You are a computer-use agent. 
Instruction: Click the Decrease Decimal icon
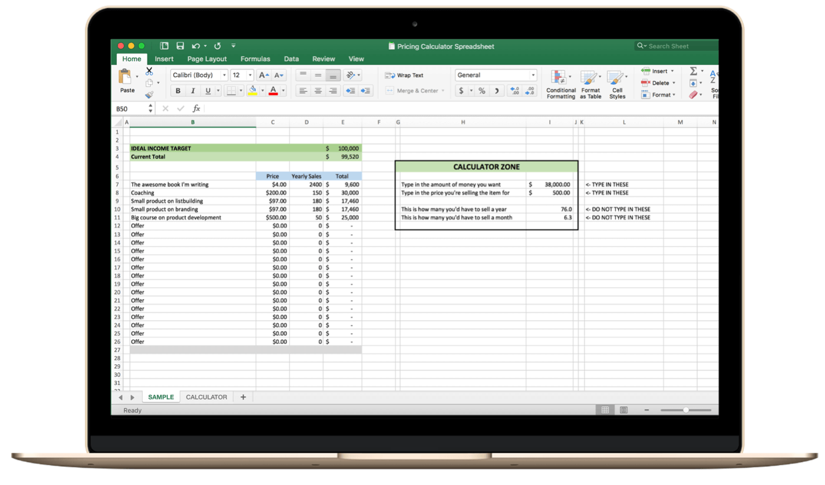[530, 91]
